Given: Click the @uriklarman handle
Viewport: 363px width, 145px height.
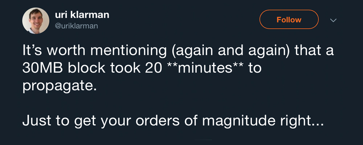Looking at the screenshot, I should point(76,26).
